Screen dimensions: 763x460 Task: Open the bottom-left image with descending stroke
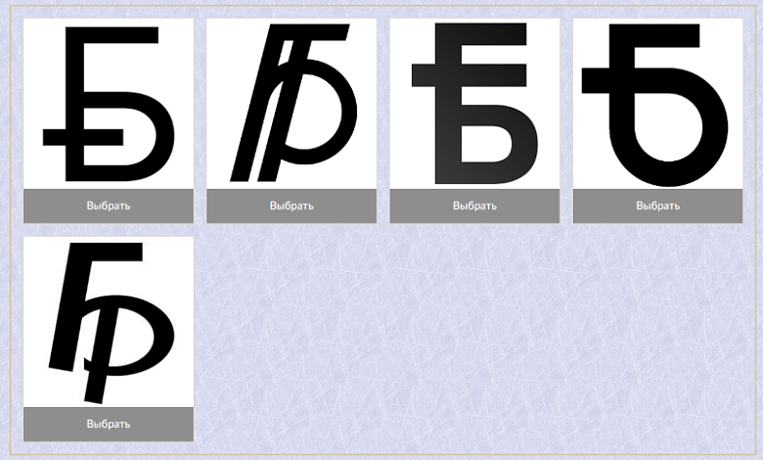109,322
